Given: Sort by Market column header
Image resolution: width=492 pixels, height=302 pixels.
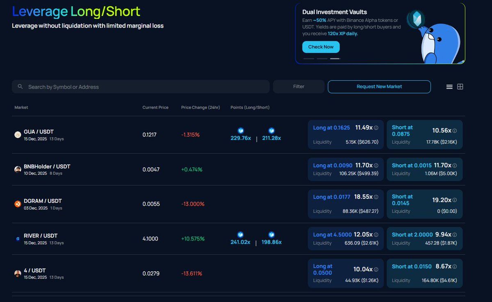Looking at the screenshot, I should (x=21, y=107).
